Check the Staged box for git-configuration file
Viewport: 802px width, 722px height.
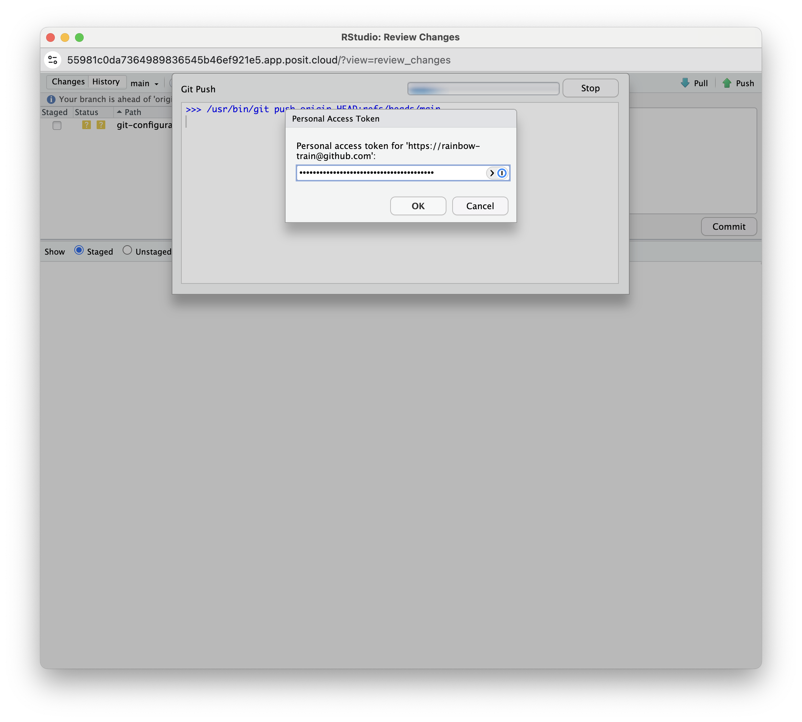57,126
